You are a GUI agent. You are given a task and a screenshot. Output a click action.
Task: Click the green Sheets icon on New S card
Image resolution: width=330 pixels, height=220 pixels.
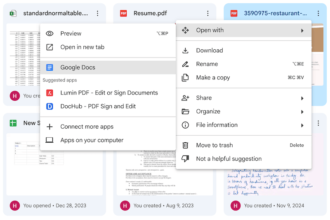(x=13, y=123)
